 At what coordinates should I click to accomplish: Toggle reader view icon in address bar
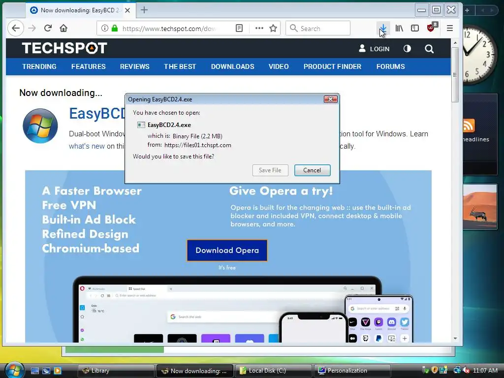239,28
